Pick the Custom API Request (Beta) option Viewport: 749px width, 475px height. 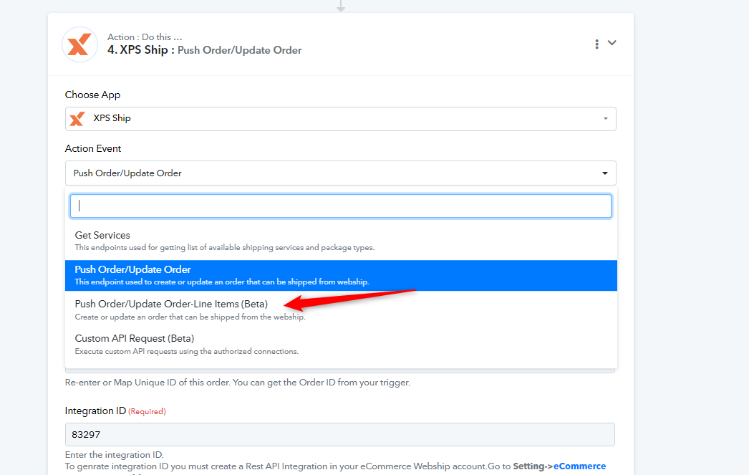tap(135, 338)
